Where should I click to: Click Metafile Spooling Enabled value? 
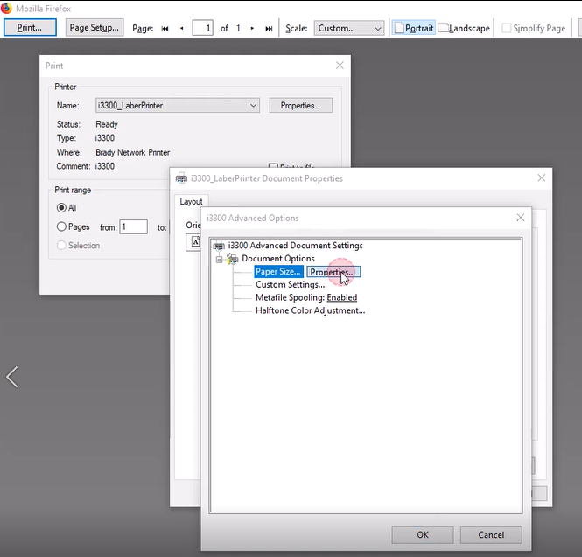click(342, 297)
